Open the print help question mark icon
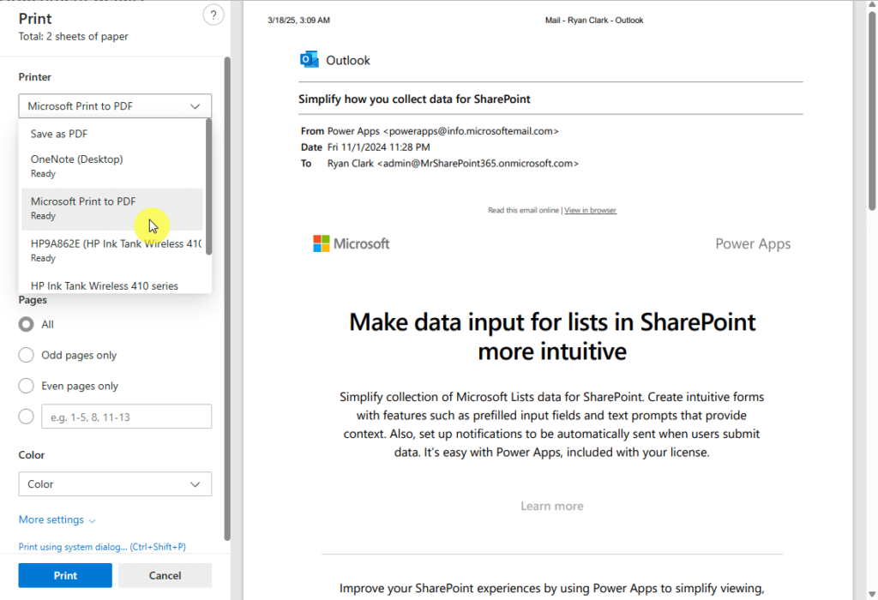This screenshot has height=600, width=878. tap(213, 15)
